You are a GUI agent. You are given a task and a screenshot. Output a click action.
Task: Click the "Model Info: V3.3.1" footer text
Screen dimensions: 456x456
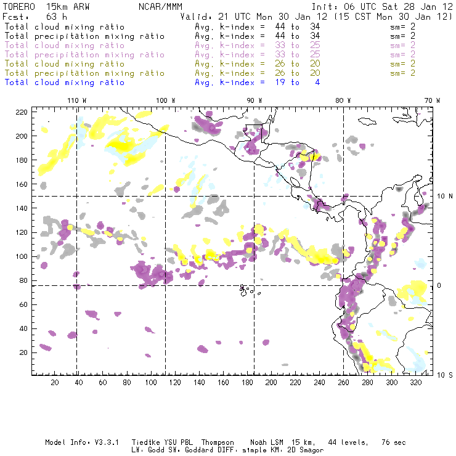click(x=82, y=442)
